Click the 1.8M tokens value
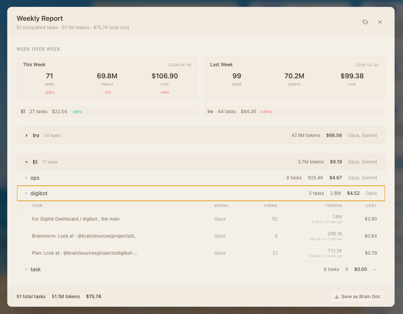Screen dimensions: 403x314 [x=337, y=217]
